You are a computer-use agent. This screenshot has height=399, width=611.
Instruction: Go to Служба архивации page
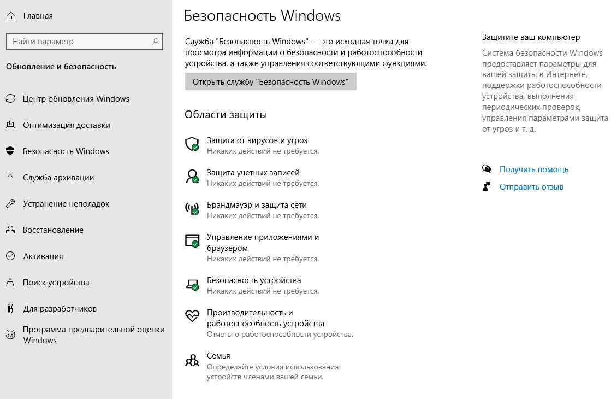coord(58,178)
